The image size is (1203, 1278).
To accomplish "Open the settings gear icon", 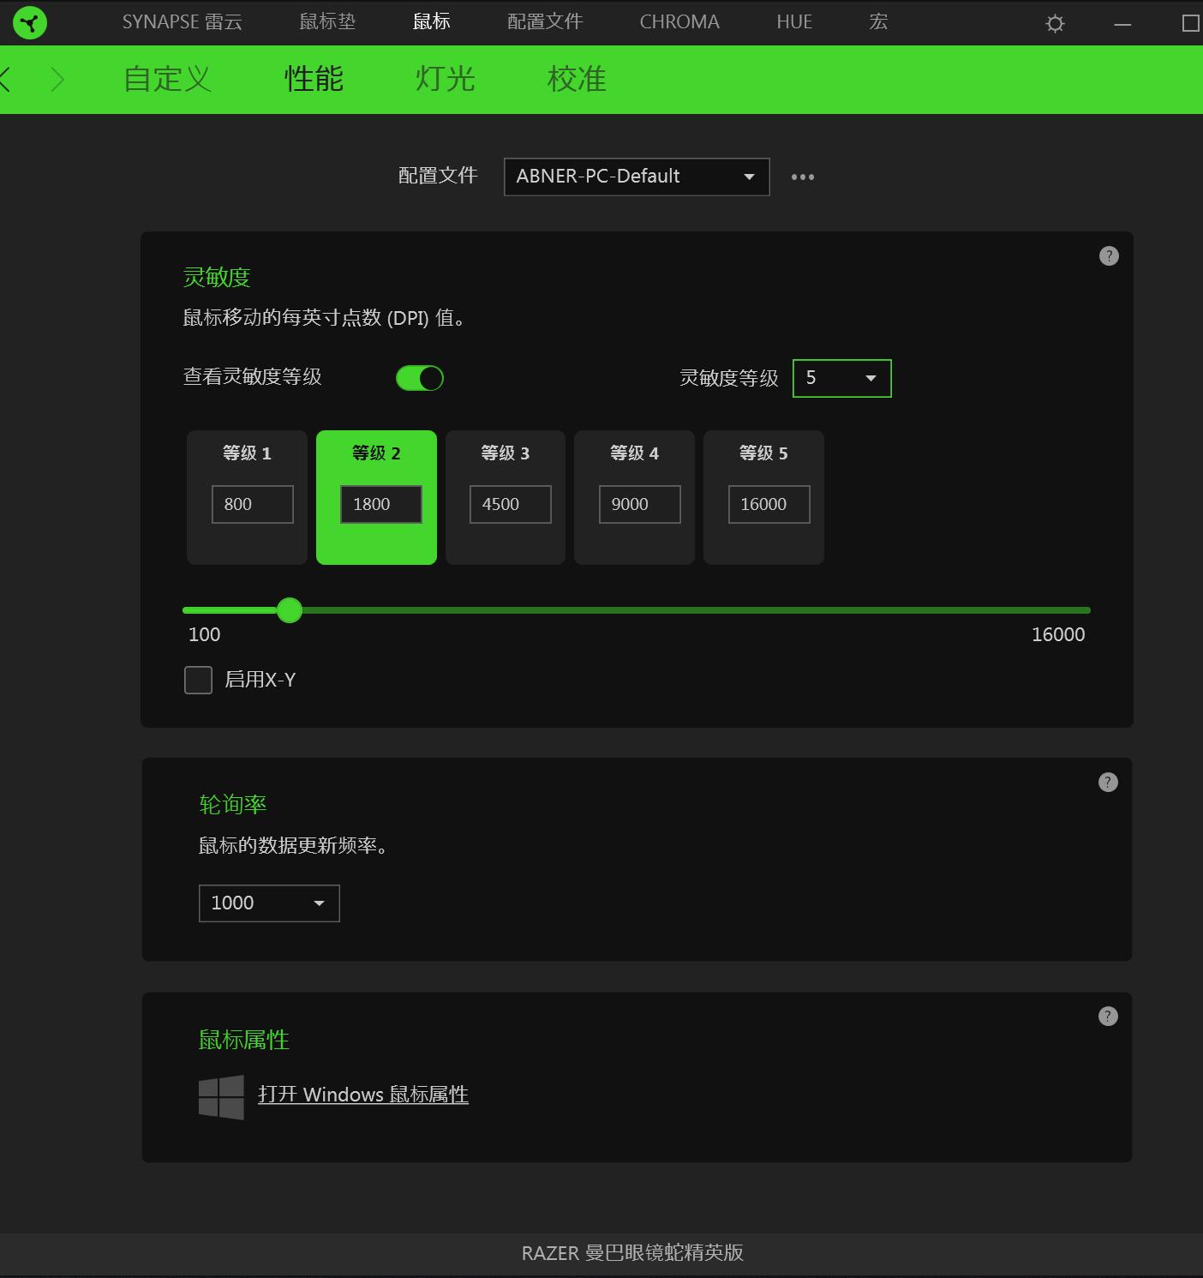I will point(1054,23).
